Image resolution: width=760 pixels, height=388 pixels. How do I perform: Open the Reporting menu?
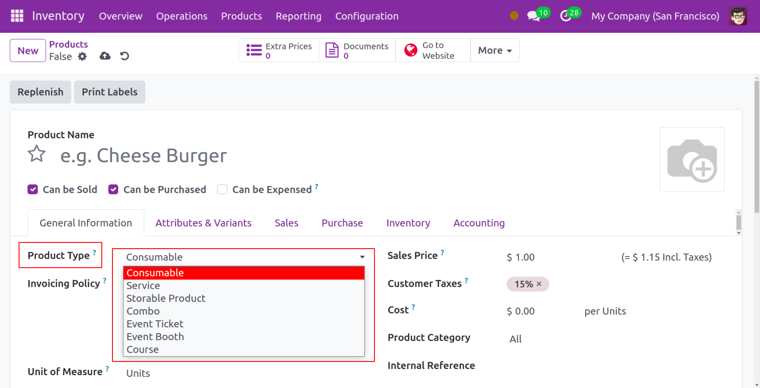pos(298,16)
